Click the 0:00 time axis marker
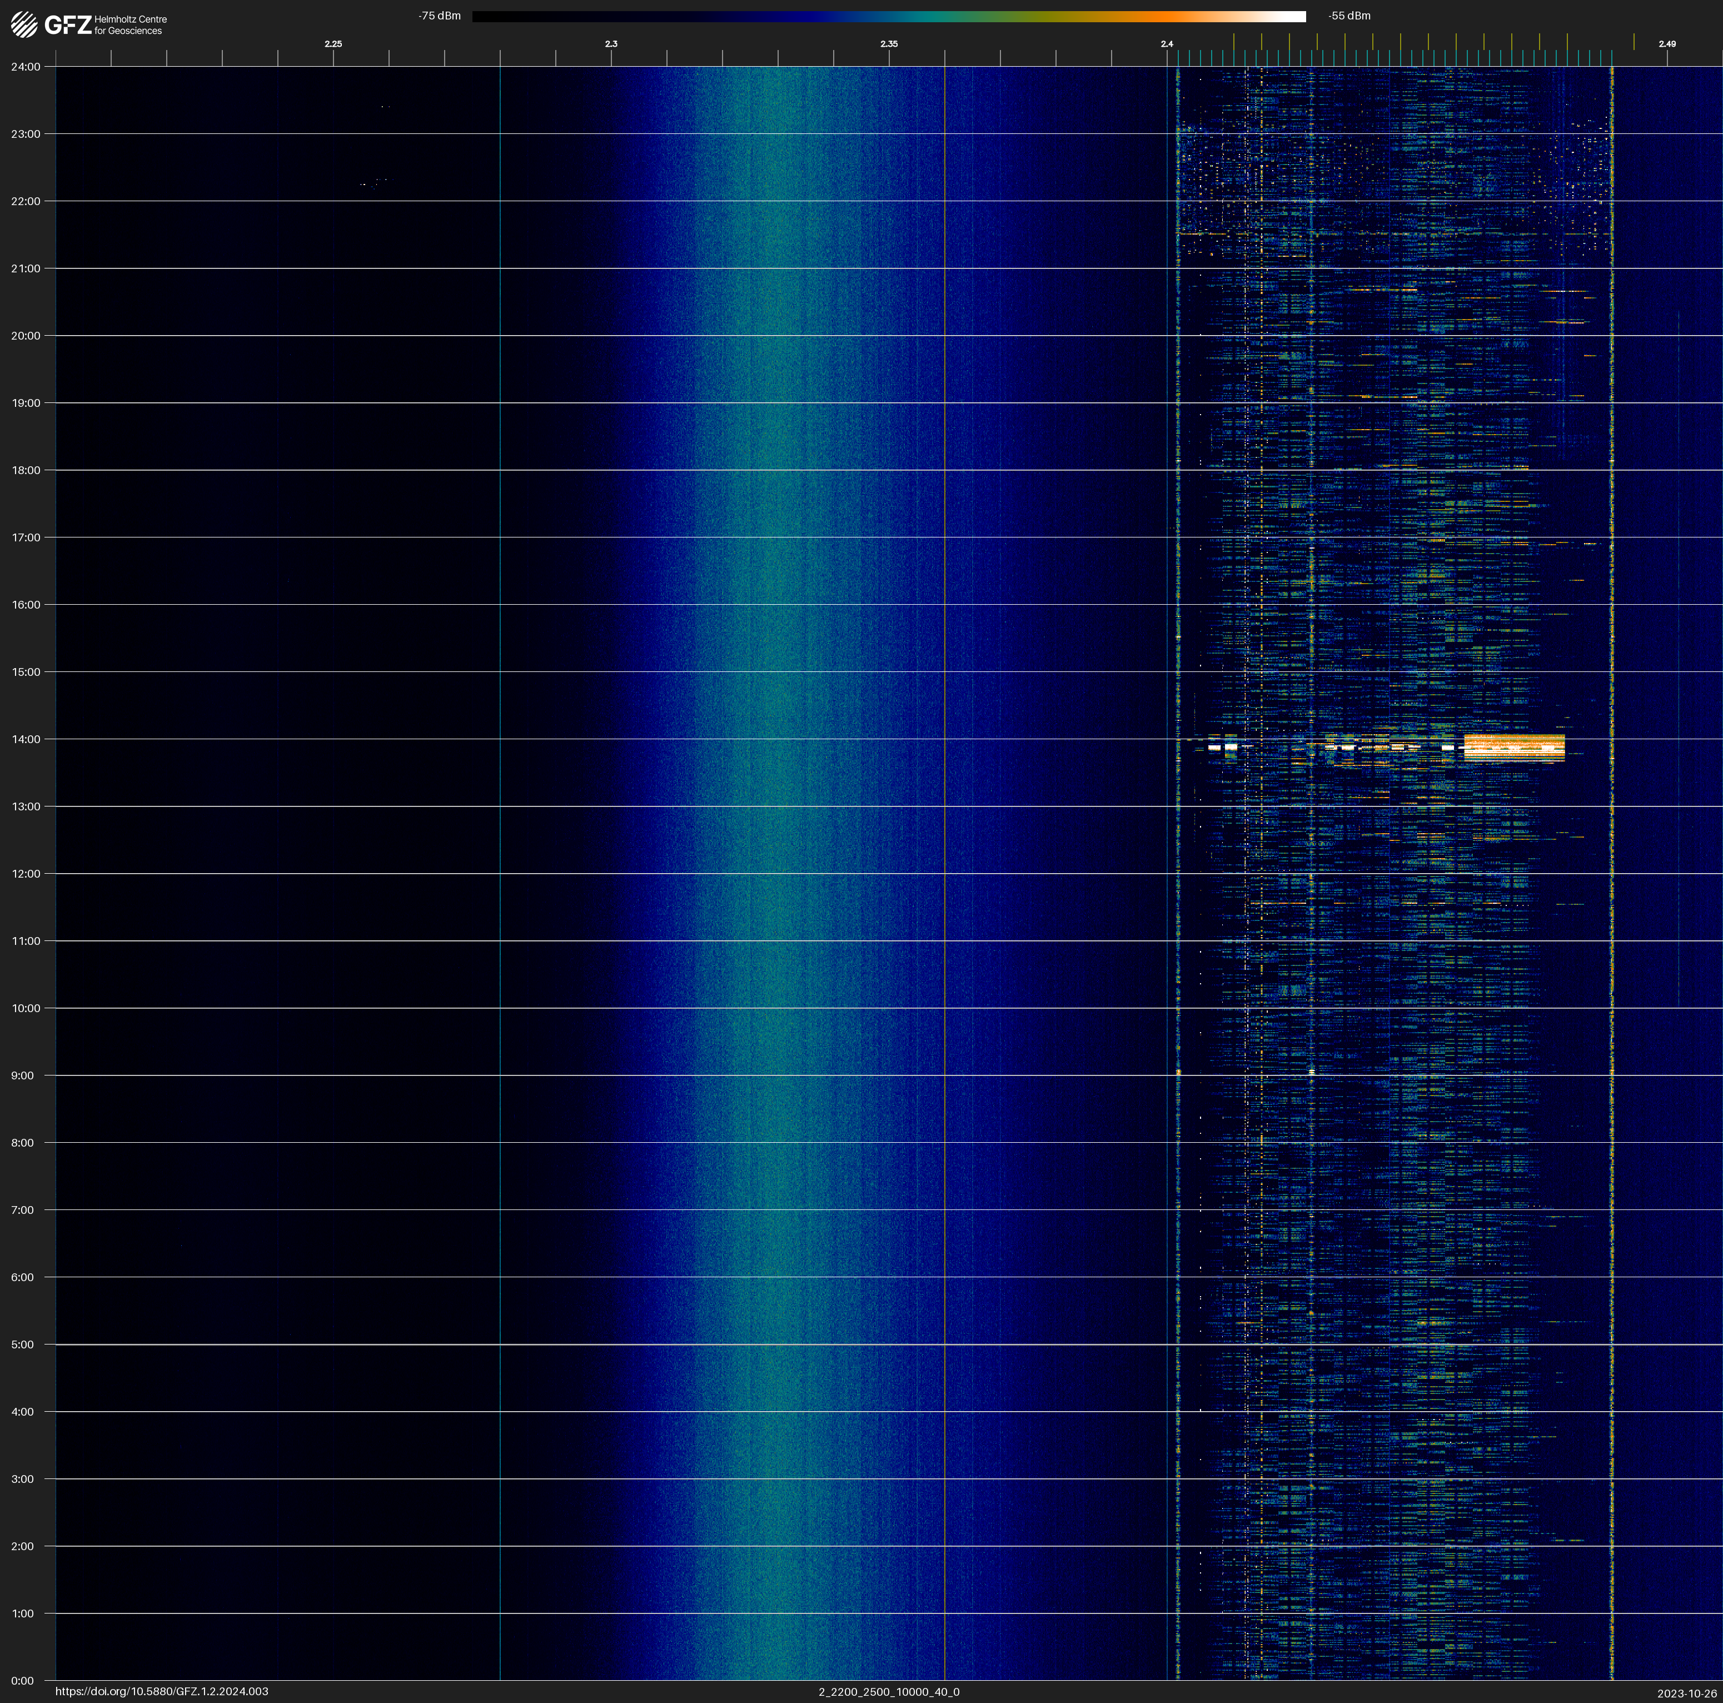Viewport: 1723px width, 1703px height. 23,1681
